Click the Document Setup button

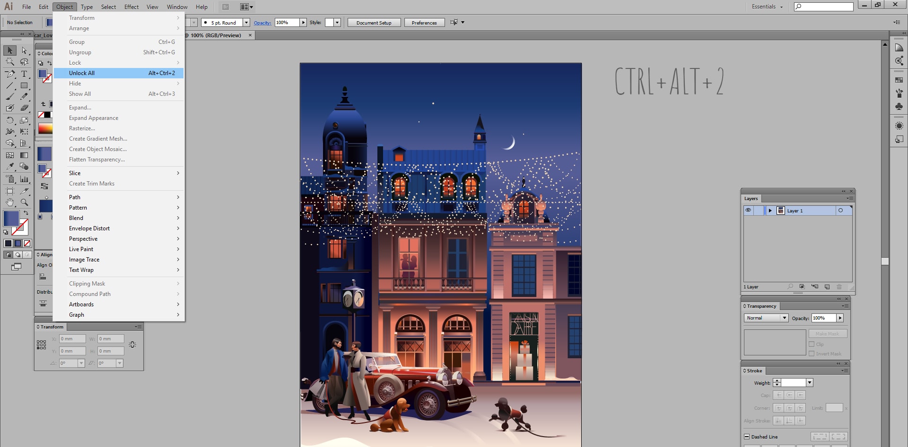[374, 23]
